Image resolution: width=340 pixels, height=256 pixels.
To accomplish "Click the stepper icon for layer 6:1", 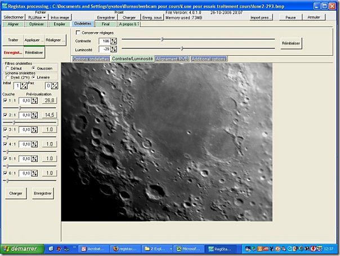I will [x=34, y=173].
